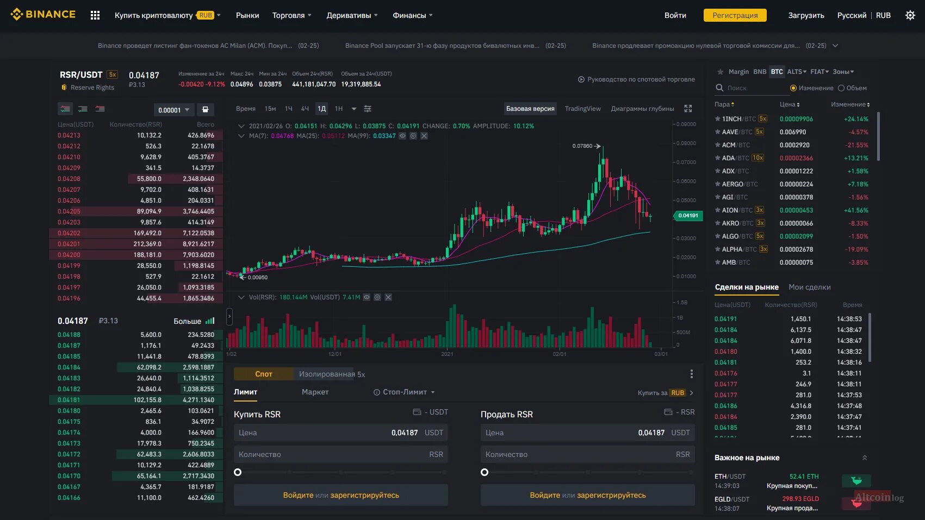Click the search magnifier icon in pairs panel
Image resolution: width=925 pixels, height=520 pixels.
click(x=719, y=87)
